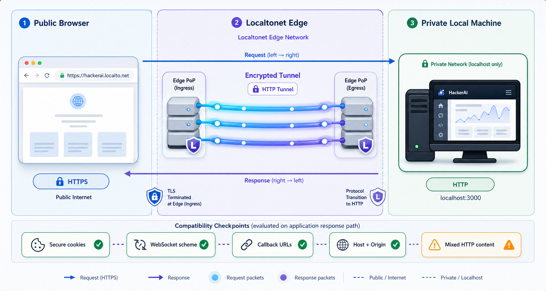Click the Private Network green padlock icon
546x291 pixels.
pos(425,64)
